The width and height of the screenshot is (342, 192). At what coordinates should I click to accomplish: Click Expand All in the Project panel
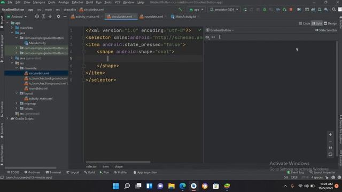43,17
